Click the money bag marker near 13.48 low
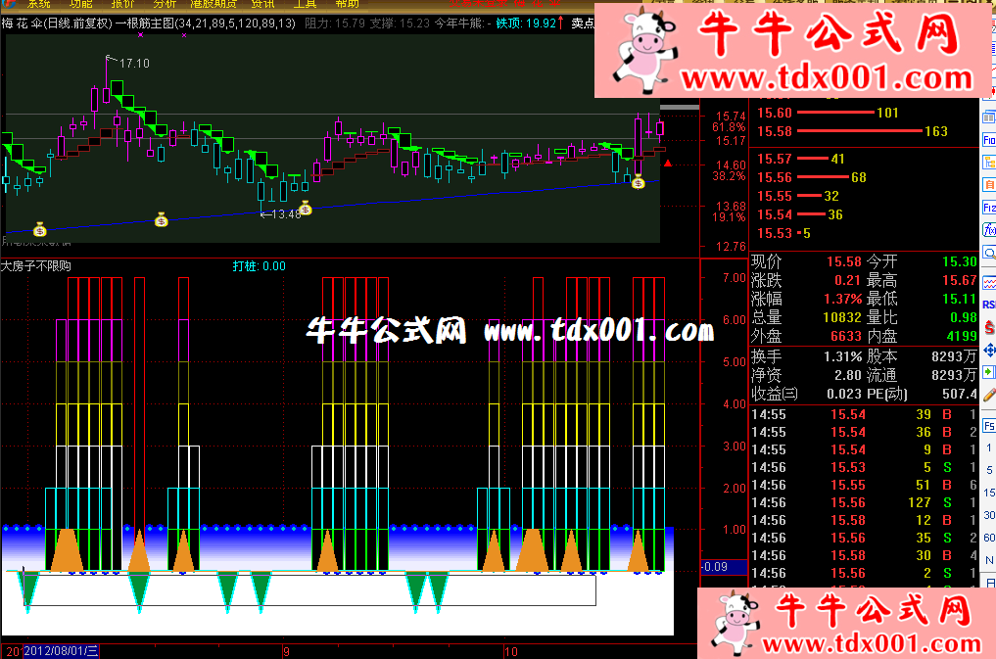 305,208
